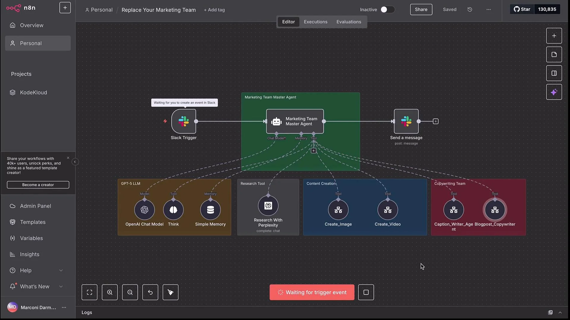
Task: Expand the Logs panel chevron
Action: click(x=560, y=313)
